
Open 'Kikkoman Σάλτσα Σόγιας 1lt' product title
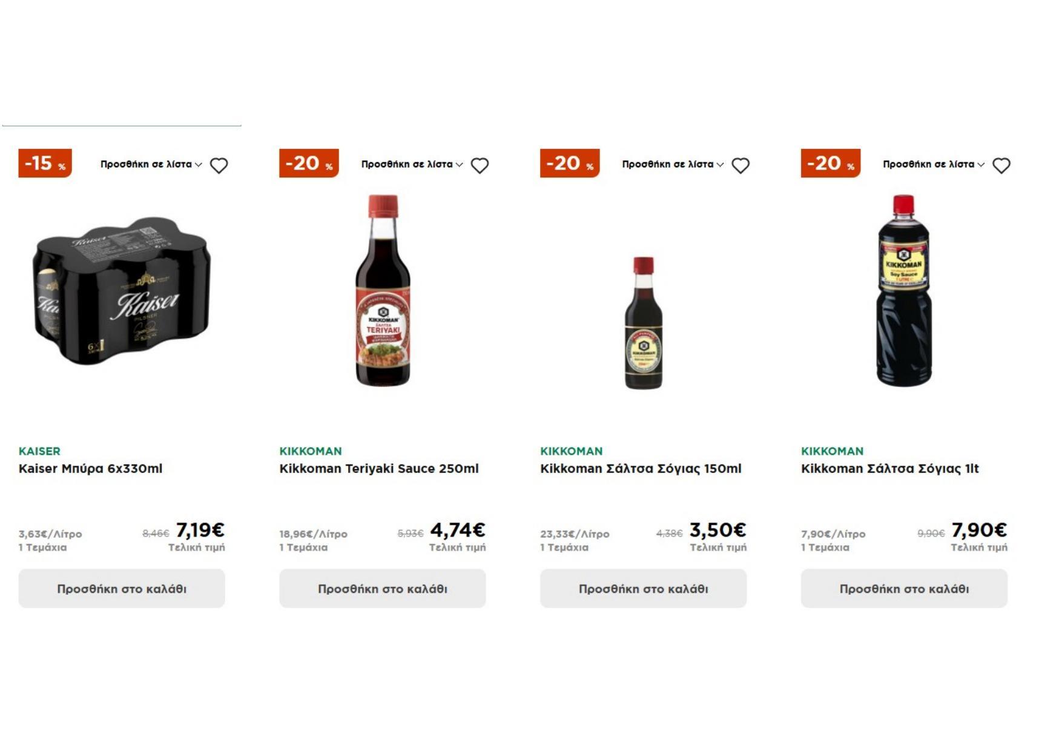[x=889, y=469]
